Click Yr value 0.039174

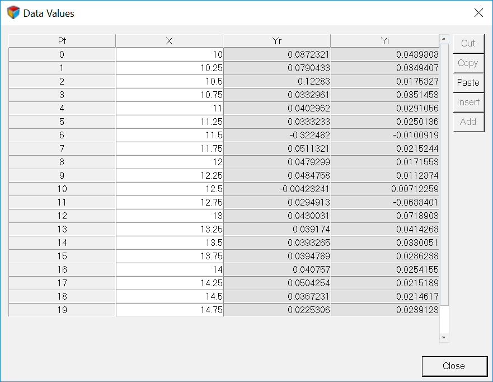(x=277, y=229)
